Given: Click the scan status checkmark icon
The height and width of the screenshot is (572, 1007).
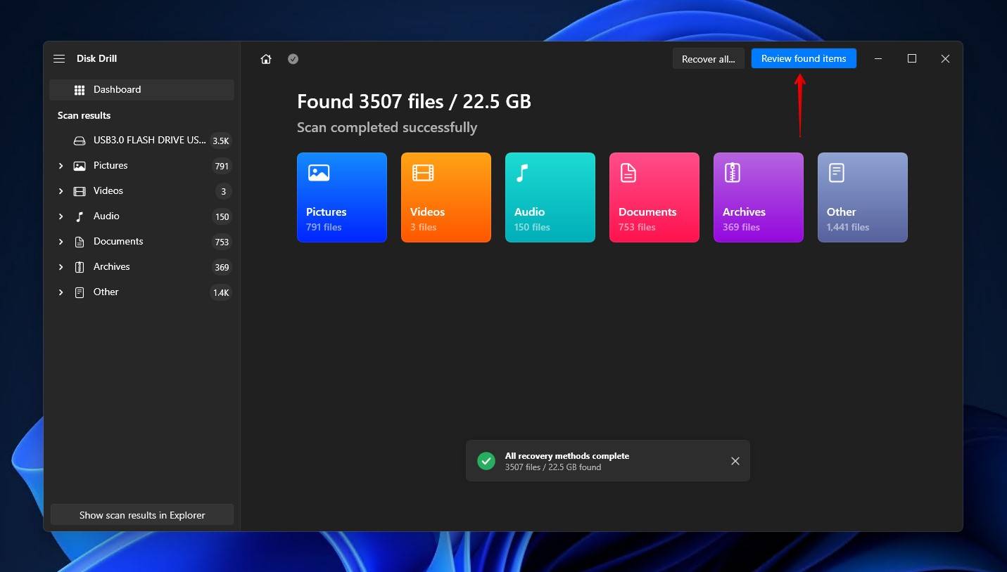Looking at the screenshot, I should coord(293,59).
